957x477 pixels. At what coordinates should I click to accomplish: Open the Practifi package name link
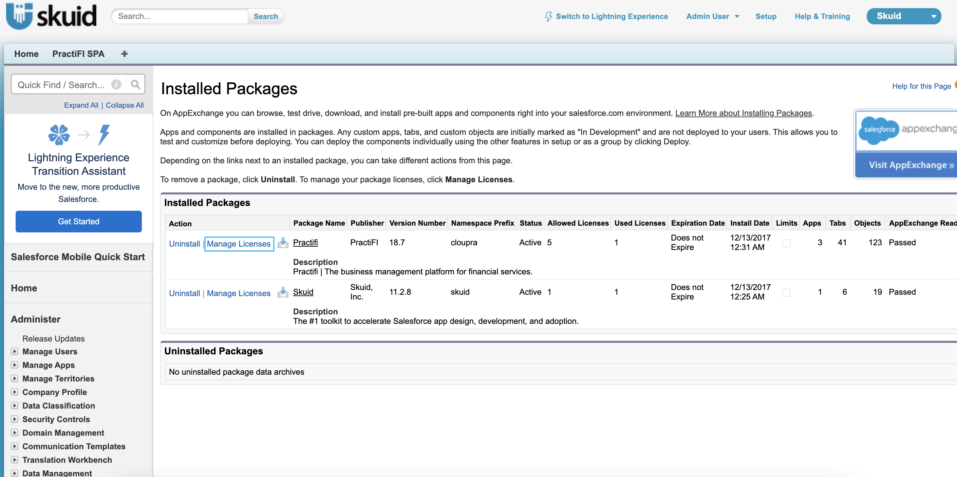click(305, 242)
